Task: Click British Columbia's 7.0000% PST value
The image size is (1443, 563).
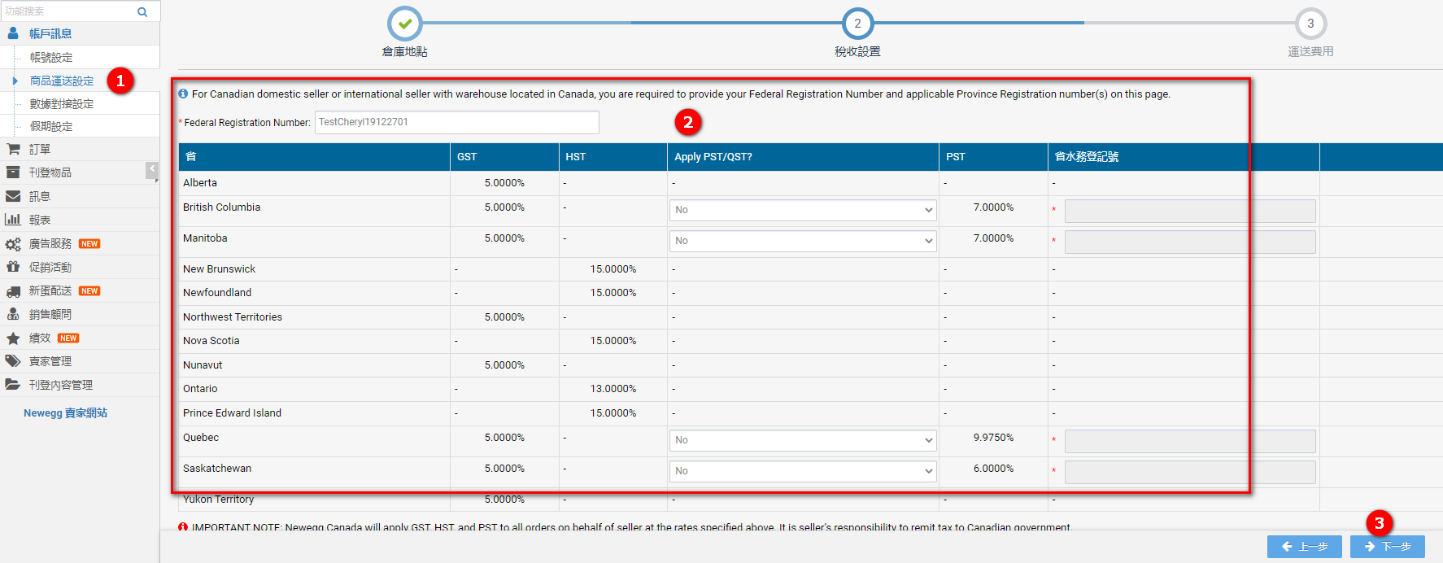Action: (993, 207)
